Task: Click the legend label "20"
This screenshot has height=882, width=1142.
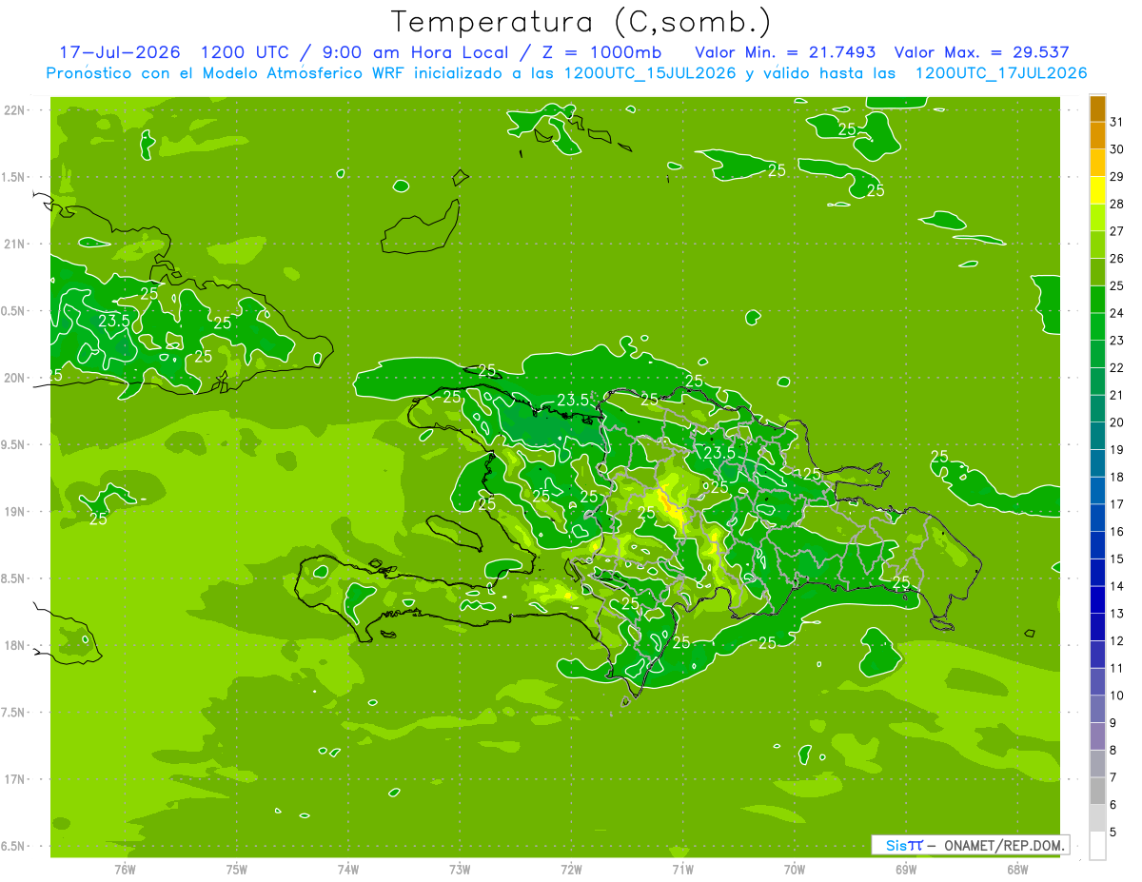Action: point(1117,422)
